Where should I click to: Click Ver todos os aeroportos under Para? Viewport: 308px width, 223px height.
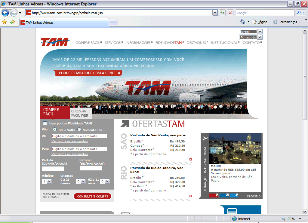pos(69,154)
